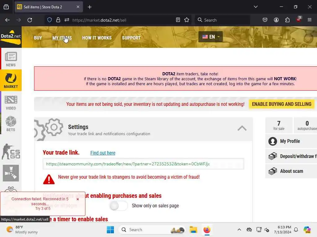Switch to the CS GO market icon
This screenshot has width=317, height=237.
click(x=11, y=152)
